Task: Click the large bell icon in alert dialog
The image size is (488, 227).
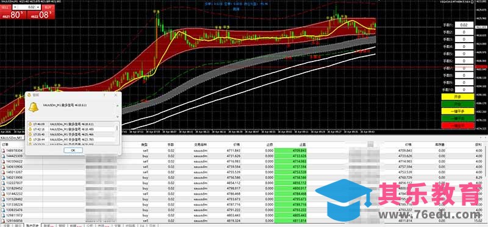Action: [34, 107]
